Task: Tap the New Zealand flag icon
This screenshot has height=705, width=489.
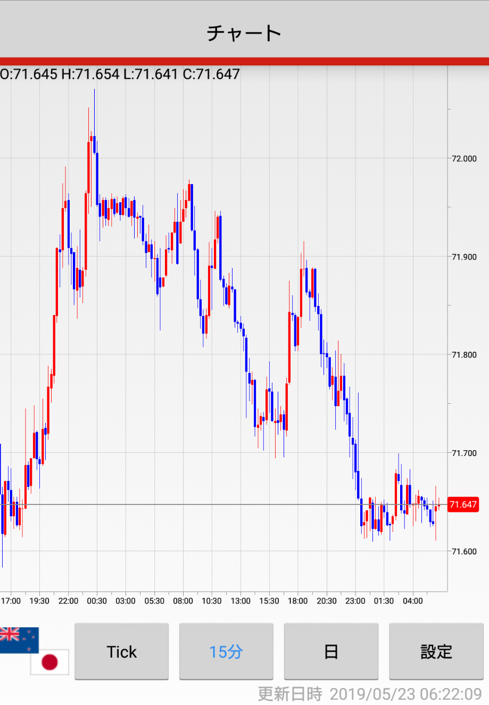Action: [19, 640]
